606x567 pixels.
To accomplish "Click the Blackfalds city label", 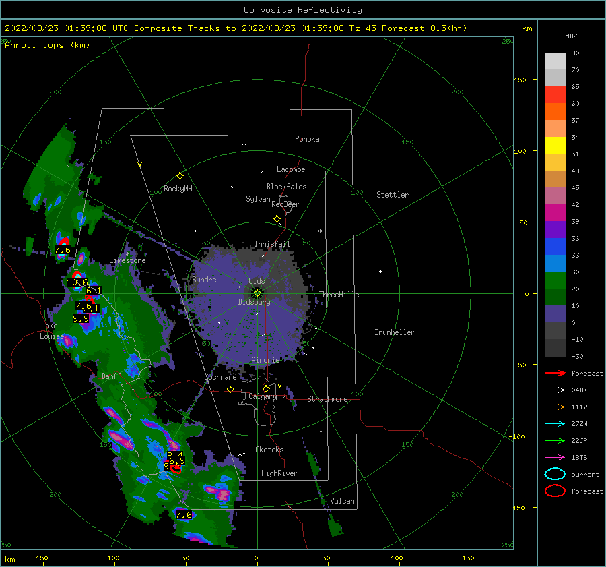I will [286, 187].
